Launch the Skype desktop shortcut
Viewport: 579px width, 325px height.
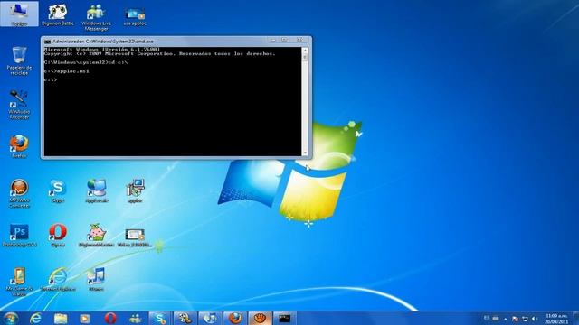[58, 190]
